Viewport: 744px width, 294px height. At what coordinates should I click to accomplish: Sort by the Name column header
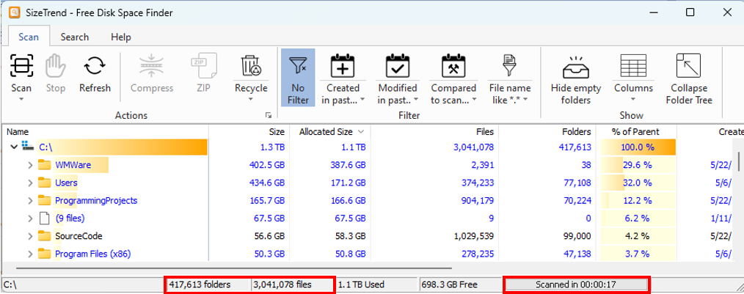tap(106, 132)
